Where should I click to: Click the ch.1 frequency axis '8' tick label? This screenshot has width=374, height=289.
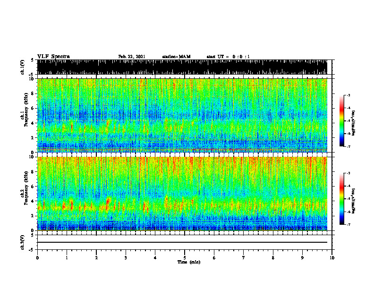click(33, 93)
